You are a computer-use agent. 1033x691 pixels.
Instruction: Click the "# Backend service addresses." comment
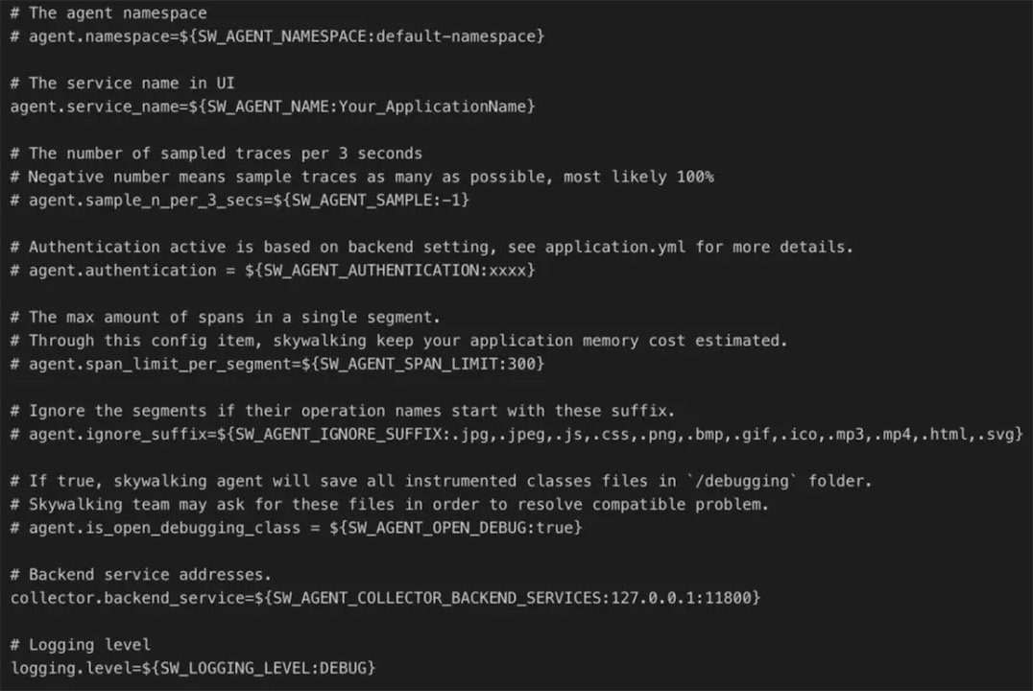(140, 574)
